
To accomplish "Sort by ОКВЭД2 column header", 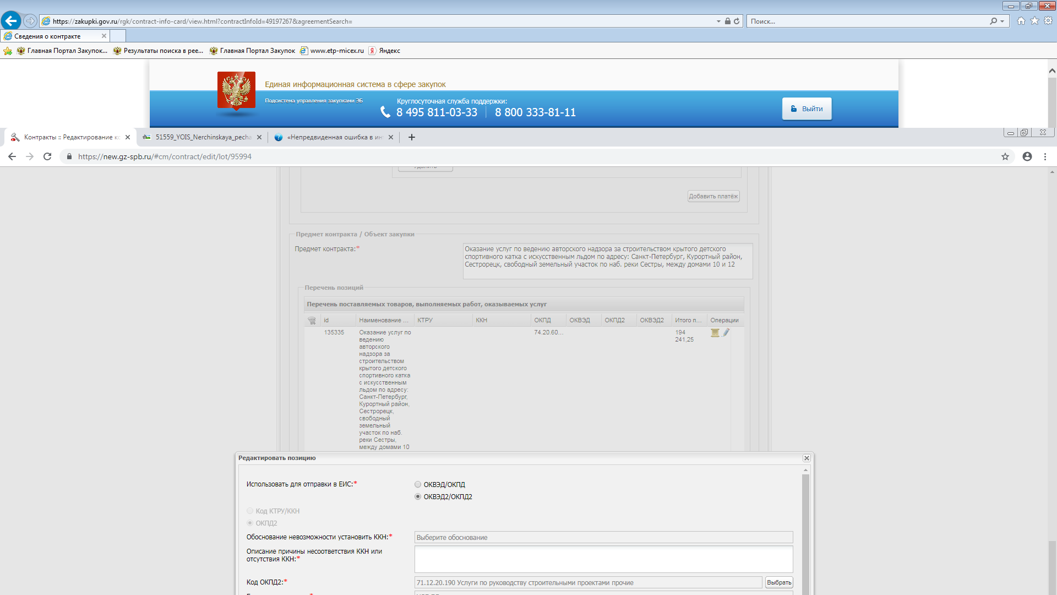I will [654, 320].
